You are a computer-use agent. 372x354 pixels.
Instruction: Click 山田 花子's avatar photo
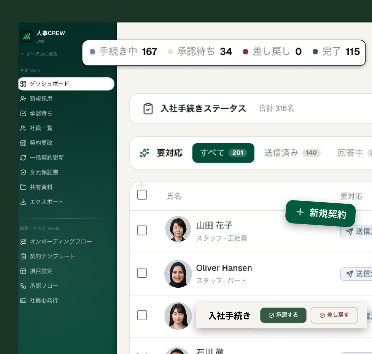coord(178,229)
